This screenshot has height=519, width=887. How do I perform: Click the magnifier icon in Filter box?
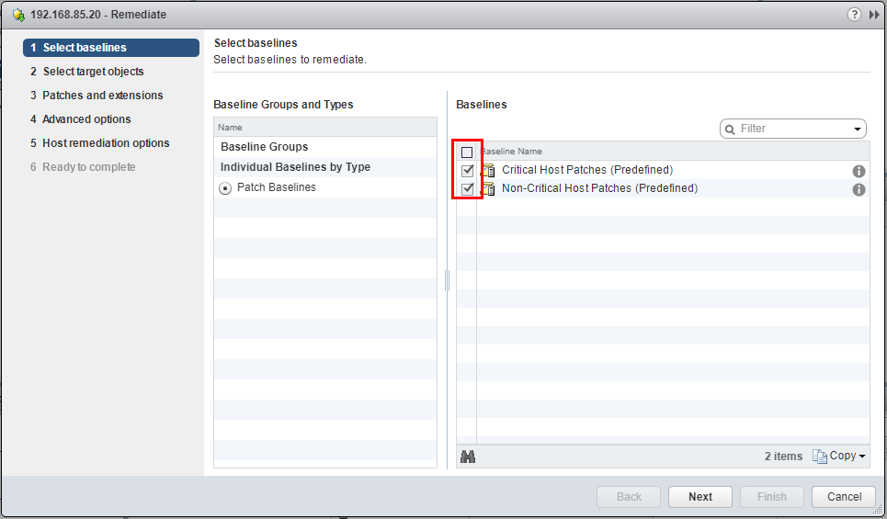click(730, 130)
